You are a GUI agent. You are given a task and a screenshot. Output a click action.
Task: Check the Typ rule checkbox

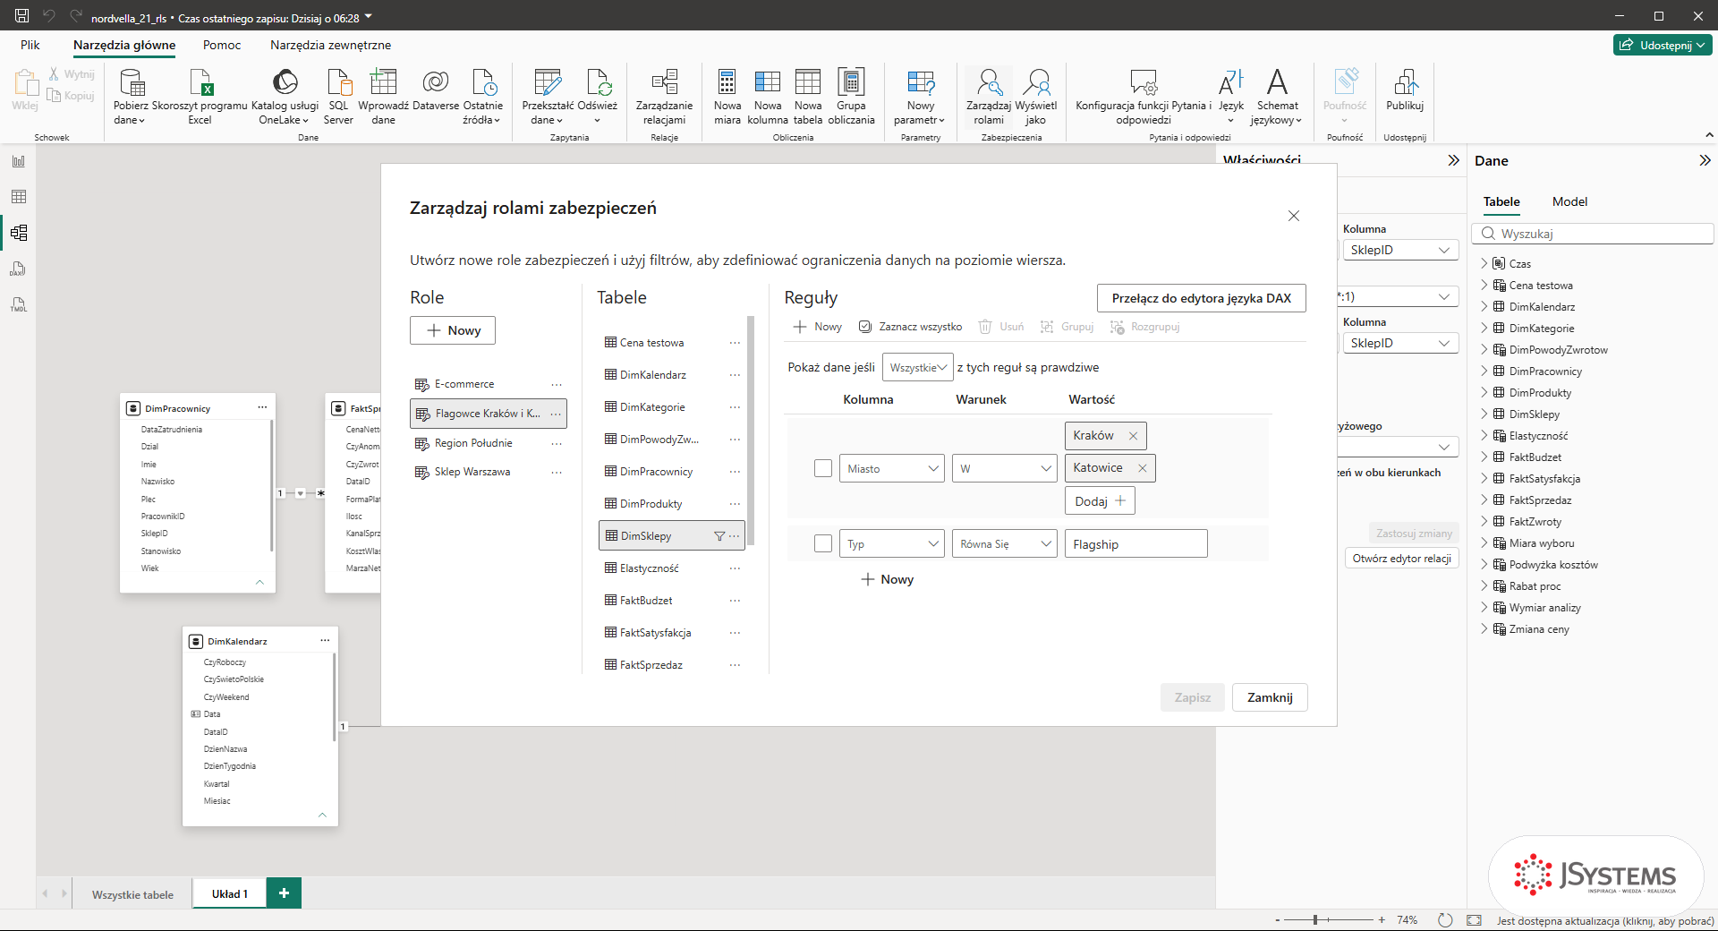click(823, 543)
